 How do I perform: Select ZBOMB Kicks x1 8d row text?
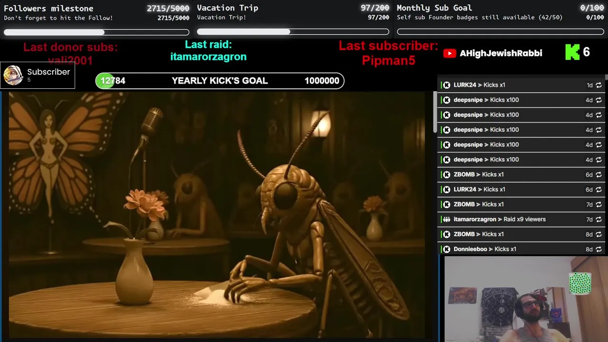[x=478, y=234]
